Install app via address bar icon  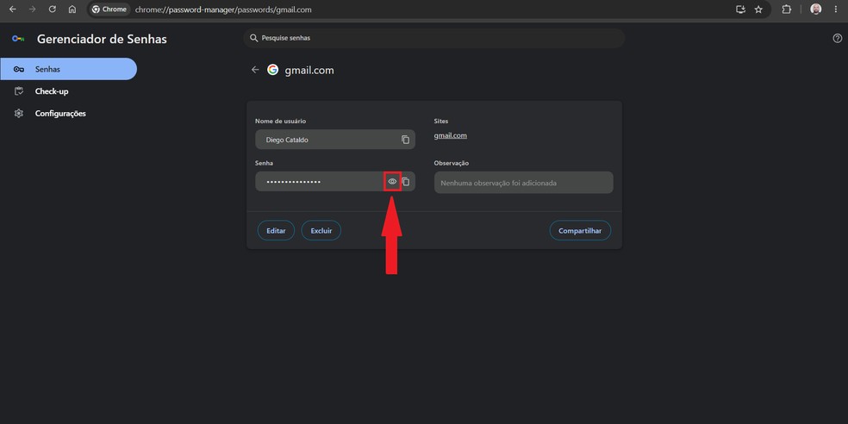coord(740,9)
